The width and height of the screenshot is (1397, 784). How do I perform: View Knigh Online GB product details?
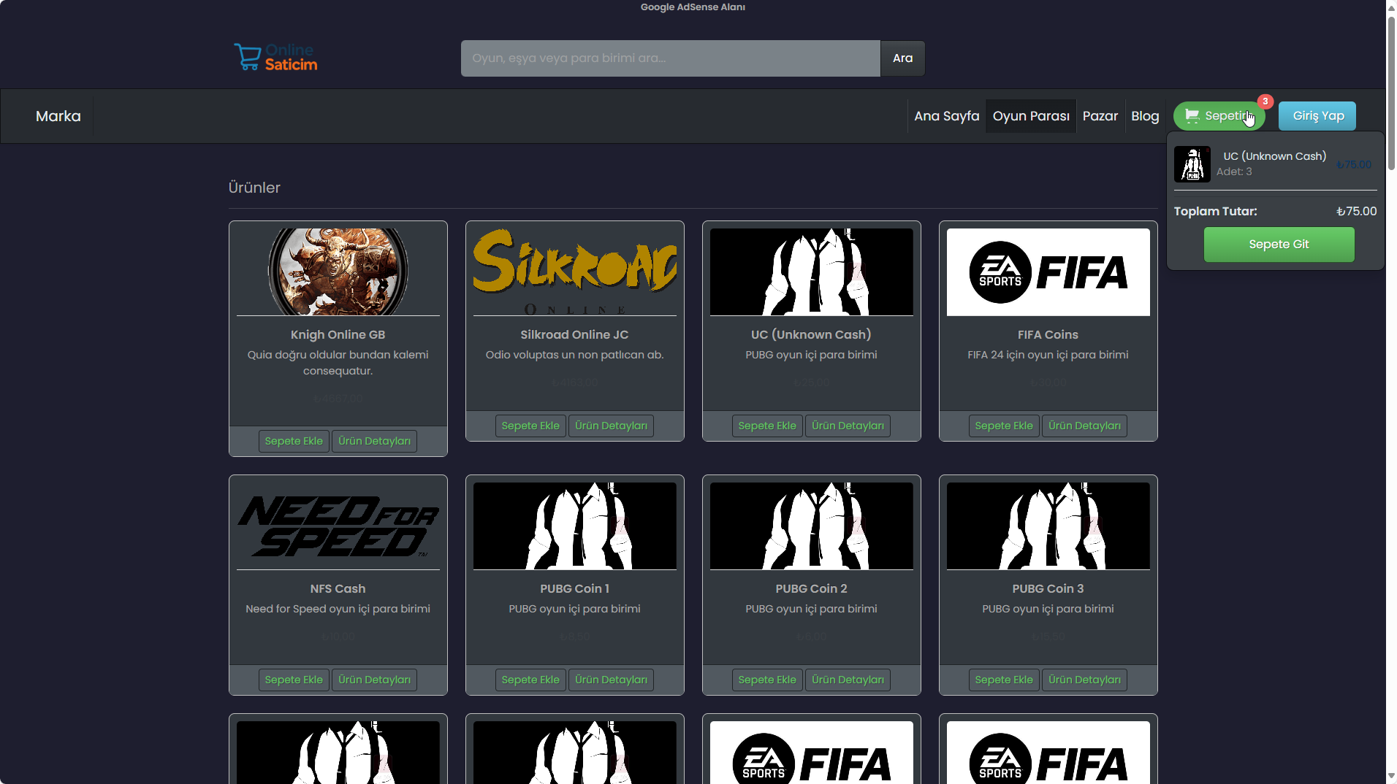374,441
